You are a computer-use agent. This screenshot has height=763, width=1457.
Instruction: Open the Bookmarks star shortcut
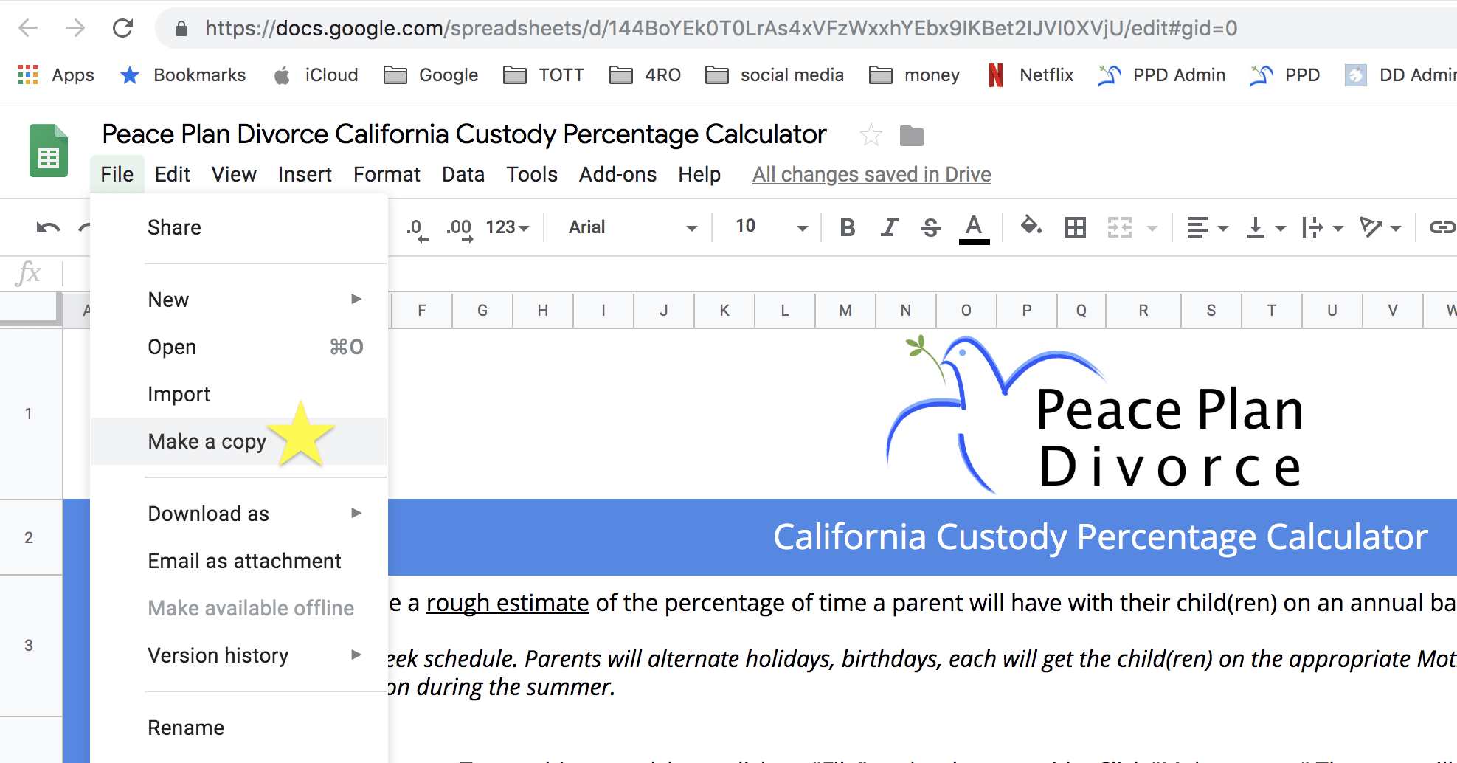[x=183, y=75]
